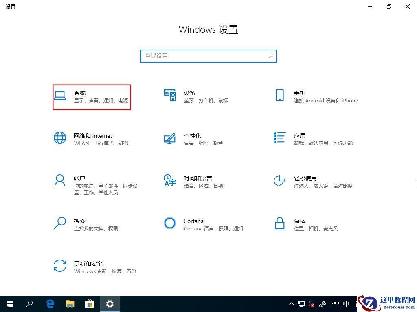Screen dimensions: 417x312
Task: Switch the 中 input method indicator
Action: click(346, 303)
